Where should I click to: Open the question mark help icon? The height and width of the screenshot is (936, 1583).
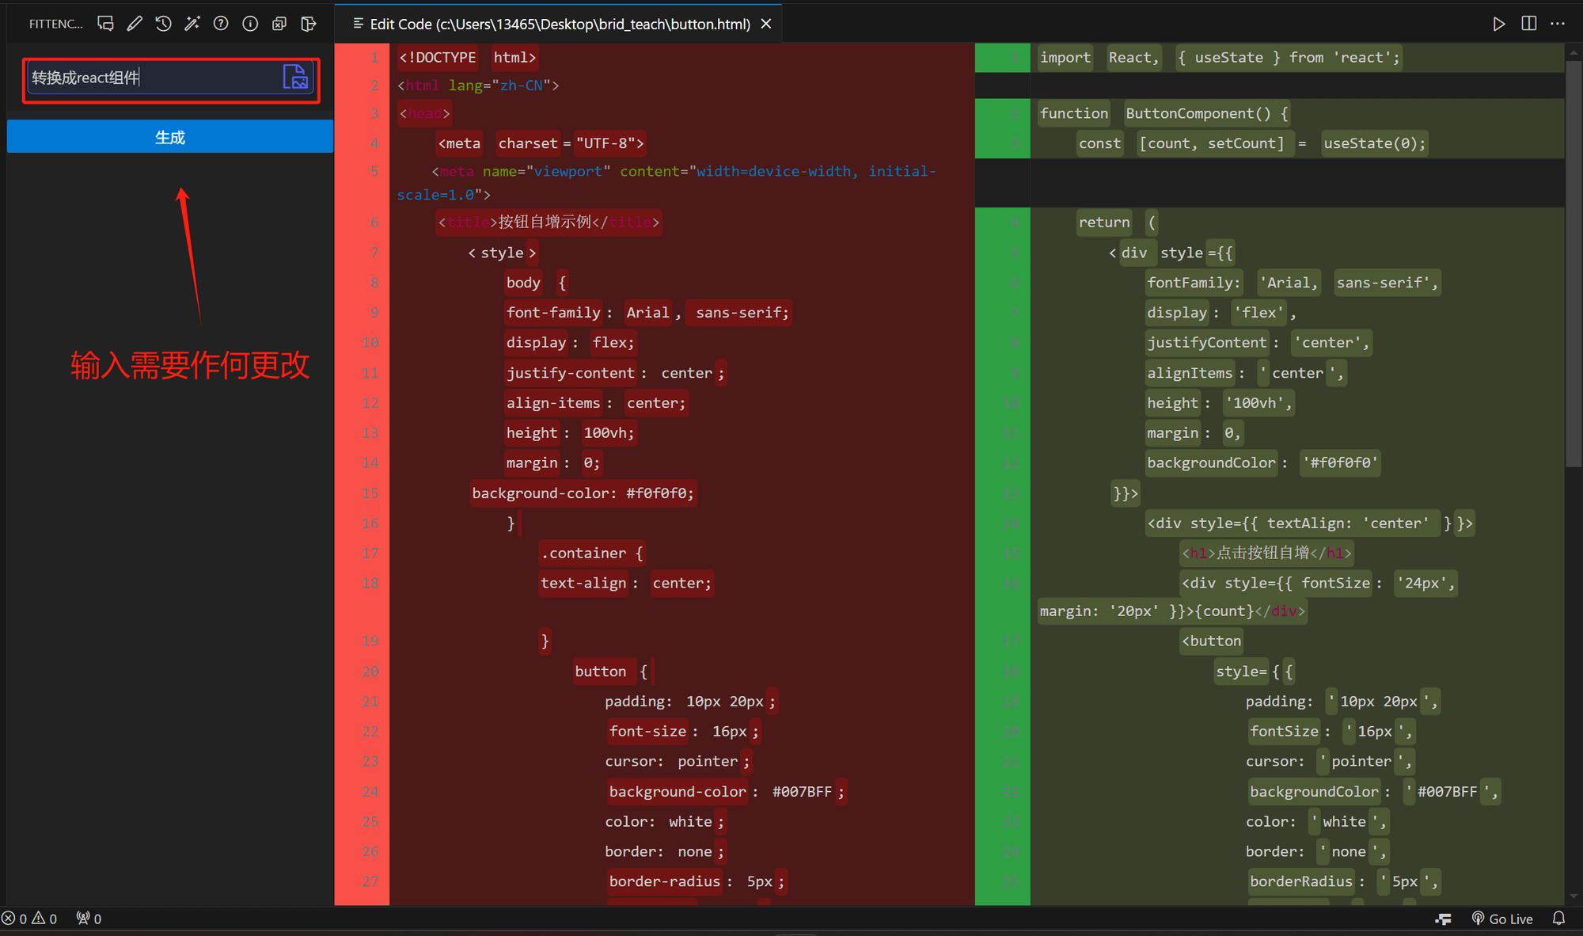click(221, 24)
